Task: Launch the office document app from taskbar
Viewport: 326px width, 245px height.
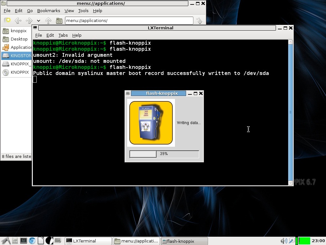Action: (41, 241)
